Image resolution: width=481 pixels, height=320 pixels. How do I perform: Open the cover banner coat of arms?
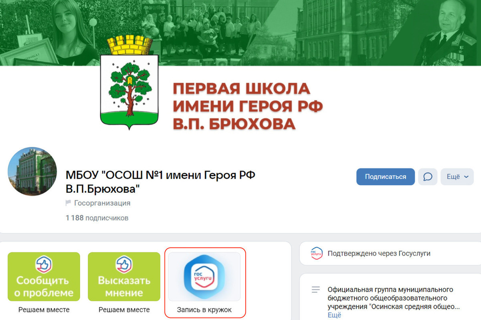click(x=129, y=83)
